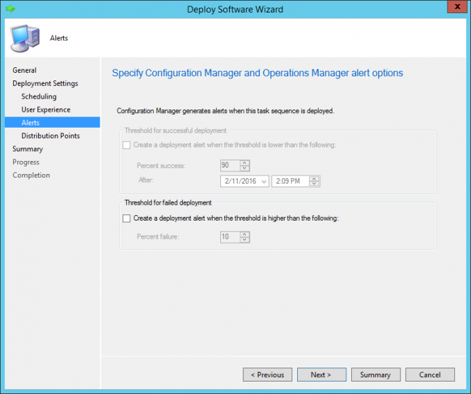Enable the failed deployment alert checkbox

(126, 218)
